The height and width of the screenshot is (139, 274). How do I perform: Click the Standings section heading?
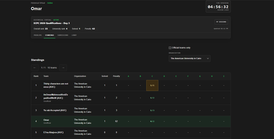(x=37, y=60)
